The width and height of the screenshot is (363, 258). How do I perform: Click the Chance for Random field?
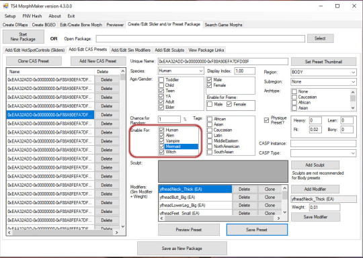coord(169,120)
